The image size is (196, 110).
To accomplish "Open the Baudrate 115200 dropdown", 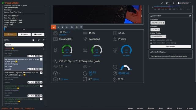I will [x=155, y=30].
